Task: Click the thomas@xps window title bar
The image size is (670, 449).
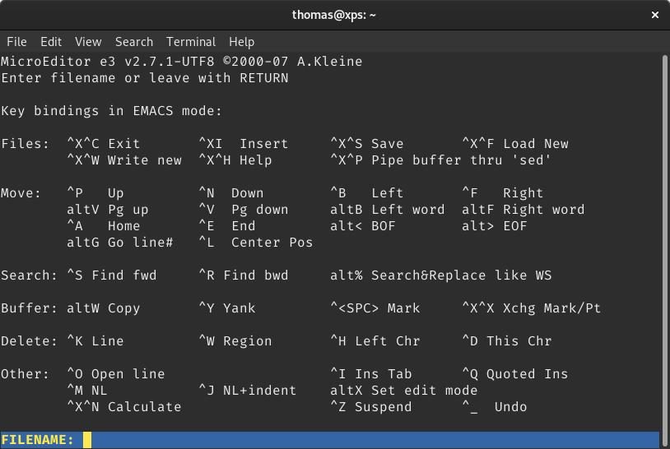Action: click(x=334, y=15)
